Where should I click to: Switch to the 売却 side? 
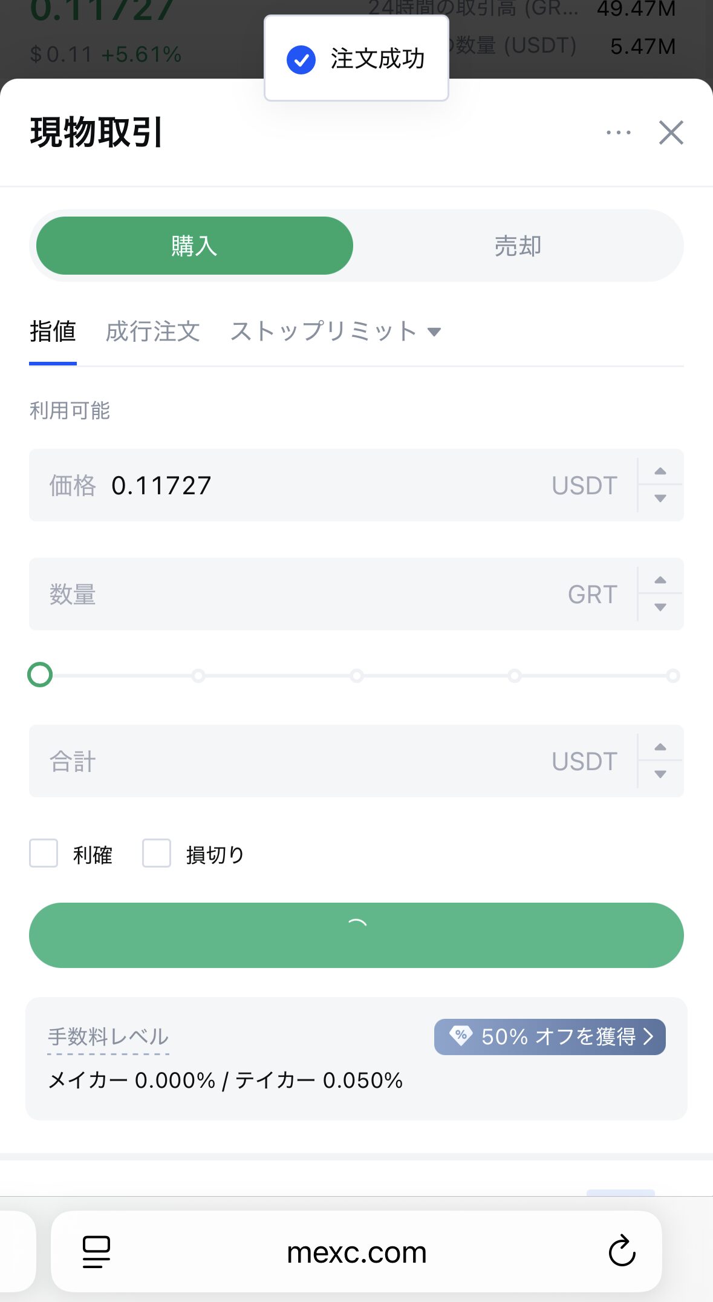pyautogui.click(x=518, y=246)
